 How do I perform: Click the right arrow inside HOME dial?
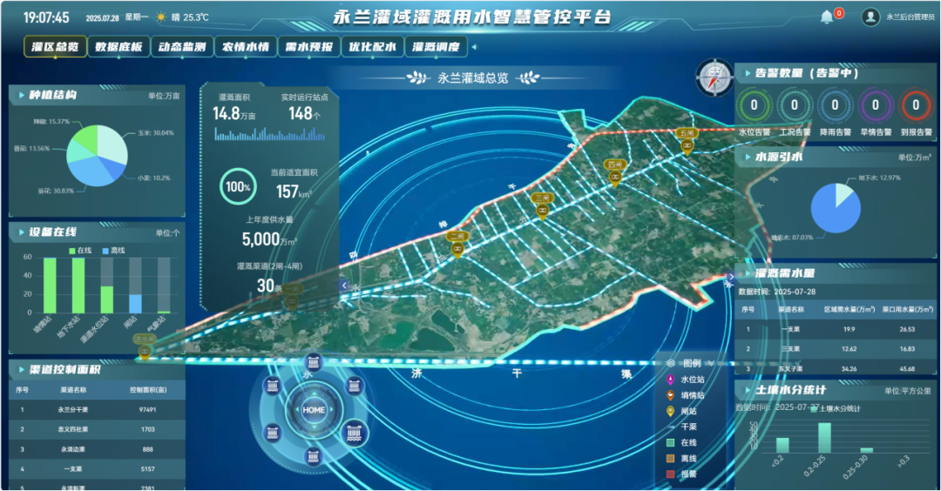click(331, 410)
